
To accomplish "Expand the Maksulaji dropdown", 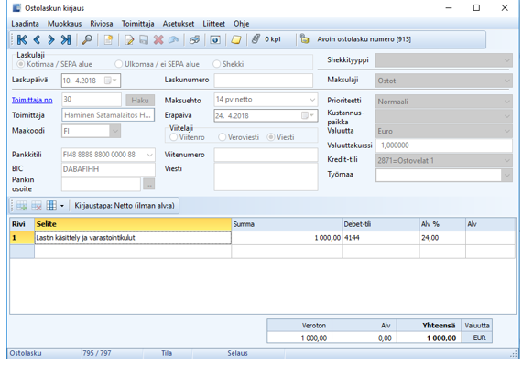I will (506, 81).
